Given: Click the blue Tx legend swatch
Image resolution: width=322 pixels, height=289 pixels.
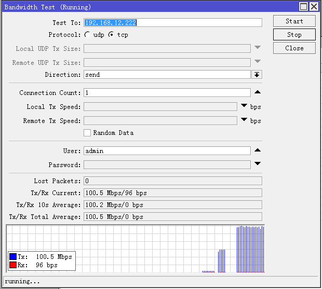Looking at the screenshot, I should [13, 257].
